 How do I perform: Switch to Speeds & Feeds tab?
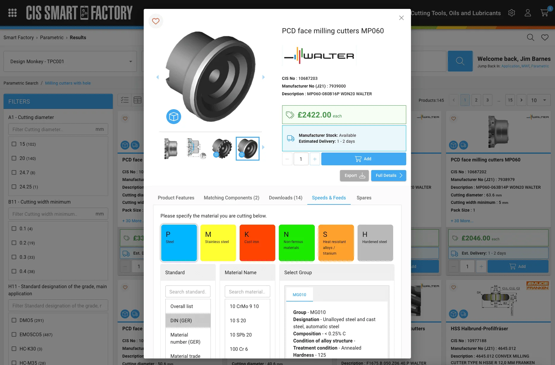tap(329, 198)
